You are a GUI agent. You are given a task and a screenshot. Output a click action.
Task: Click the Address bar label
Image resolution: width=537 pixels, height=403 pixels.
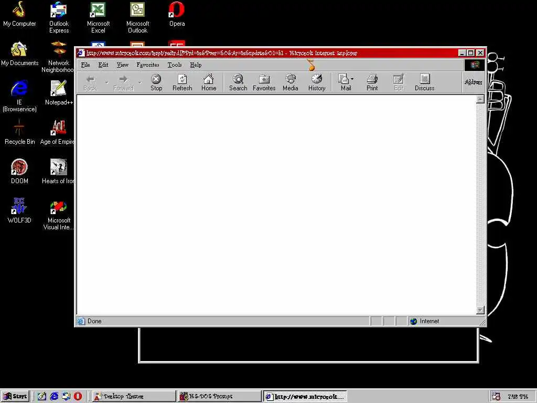(474, 82)
